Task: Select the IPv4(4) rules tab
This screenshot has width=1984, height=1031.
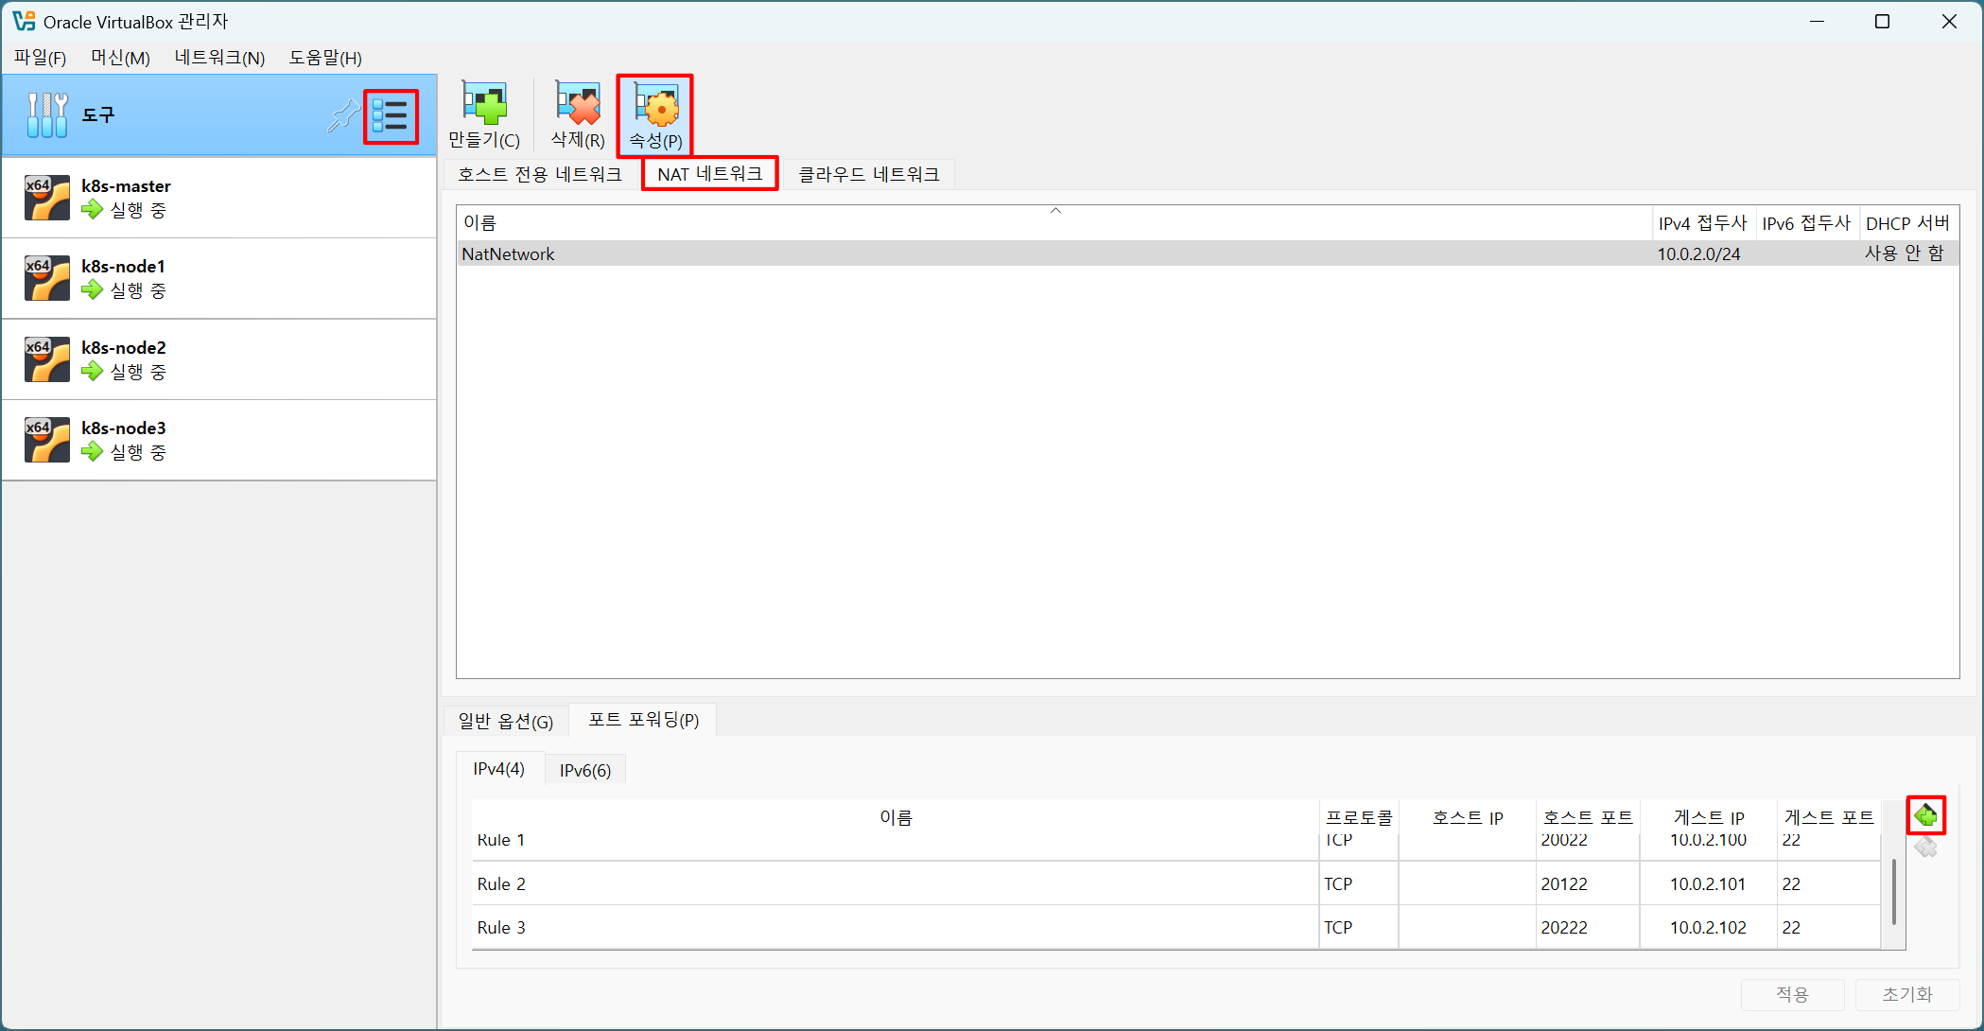Action: (499, 769)
